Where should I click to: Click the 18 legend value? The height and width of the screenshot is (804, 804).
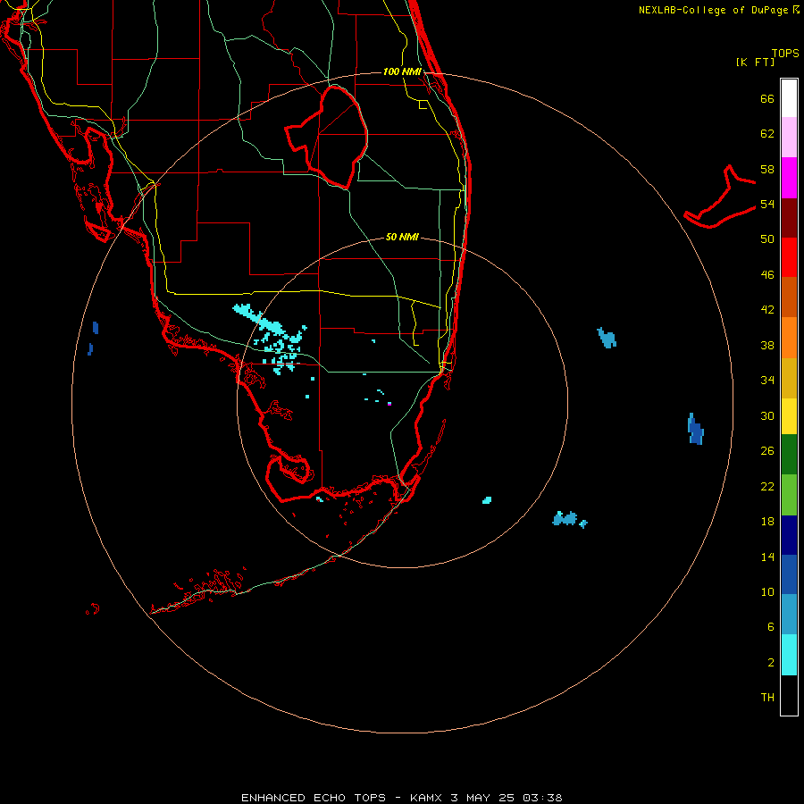pyautogui.click(x=767, y=522)
